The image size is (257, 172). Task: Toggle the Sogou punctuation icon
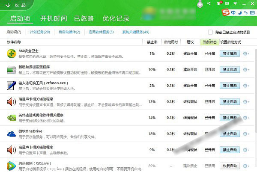point(246,12)
